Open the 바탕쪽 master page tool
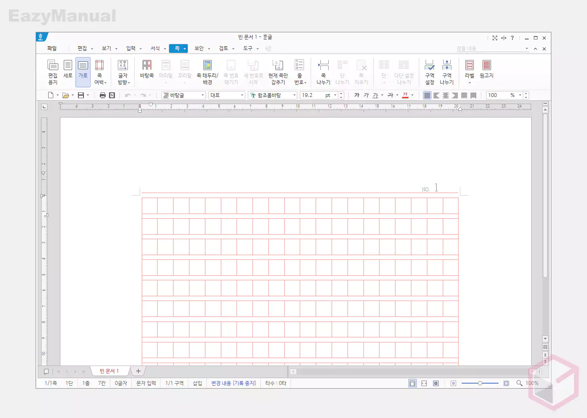Screen dimensions: 587x418 tap(147, 69)
